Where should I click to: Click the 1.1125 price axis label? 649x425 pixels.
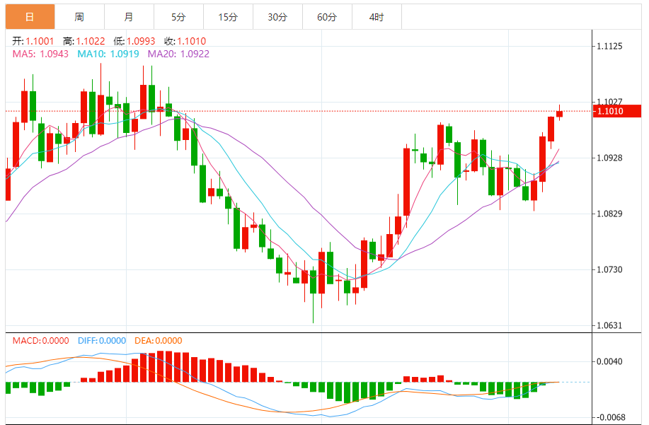click(x=609, y=46)
